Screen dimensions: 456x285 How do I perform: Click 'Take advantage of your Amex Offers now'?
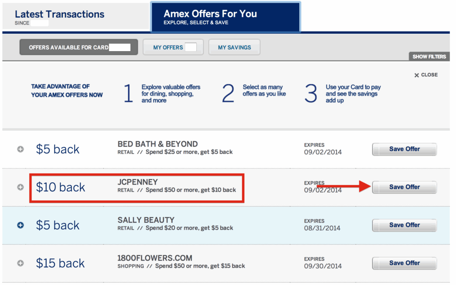tap(67, 91)
